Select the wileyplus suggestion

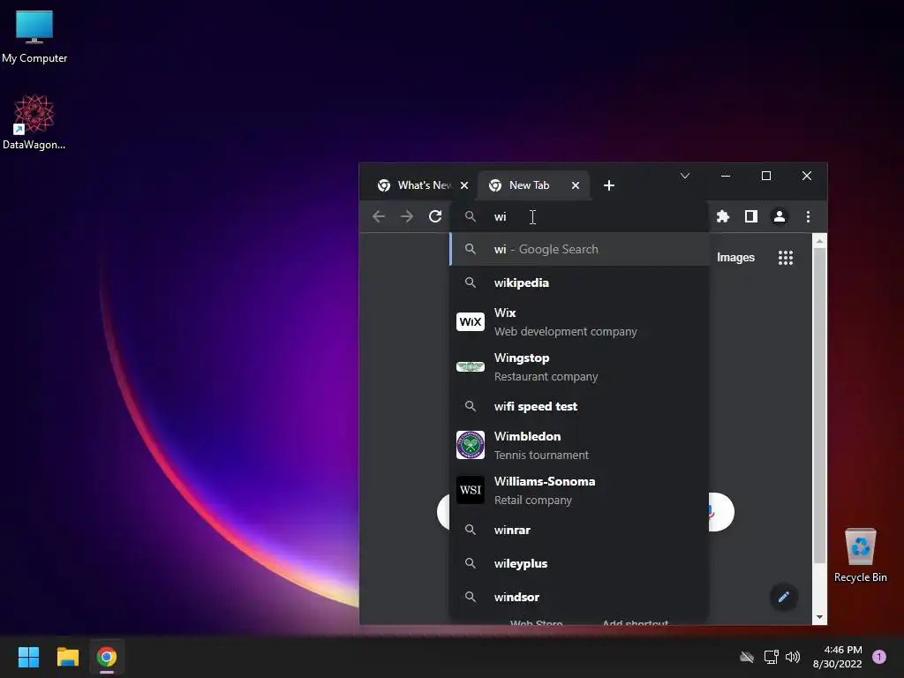click(579, 563)
